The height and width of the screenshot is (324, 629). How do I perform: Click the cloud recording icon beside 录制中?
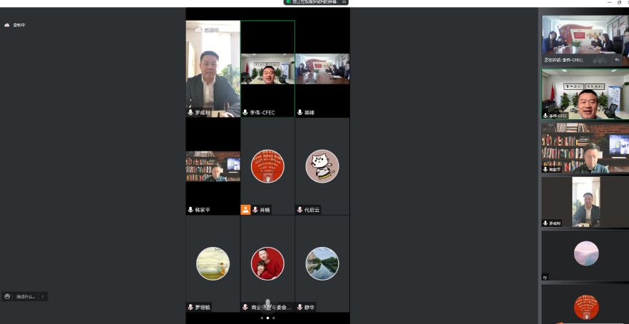[x=8, y=25]
